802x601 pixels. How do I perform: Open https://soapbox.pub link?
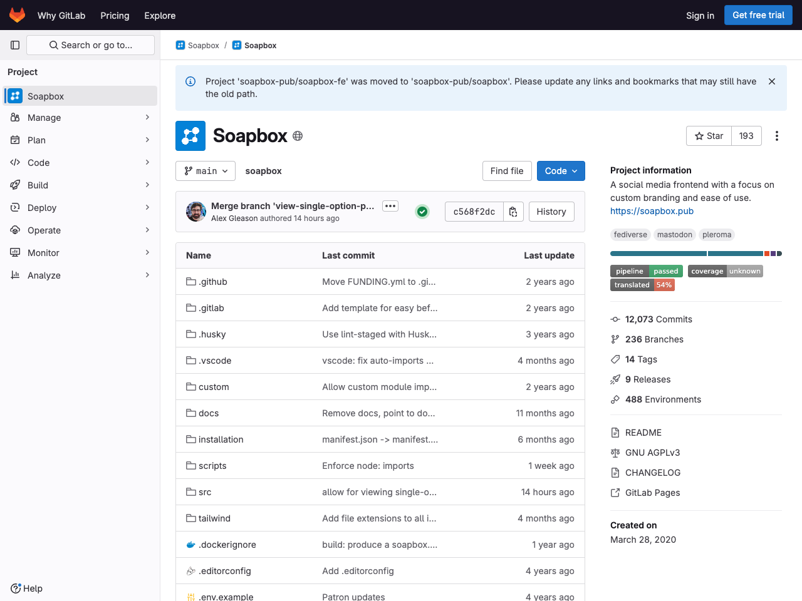point(652,211)
